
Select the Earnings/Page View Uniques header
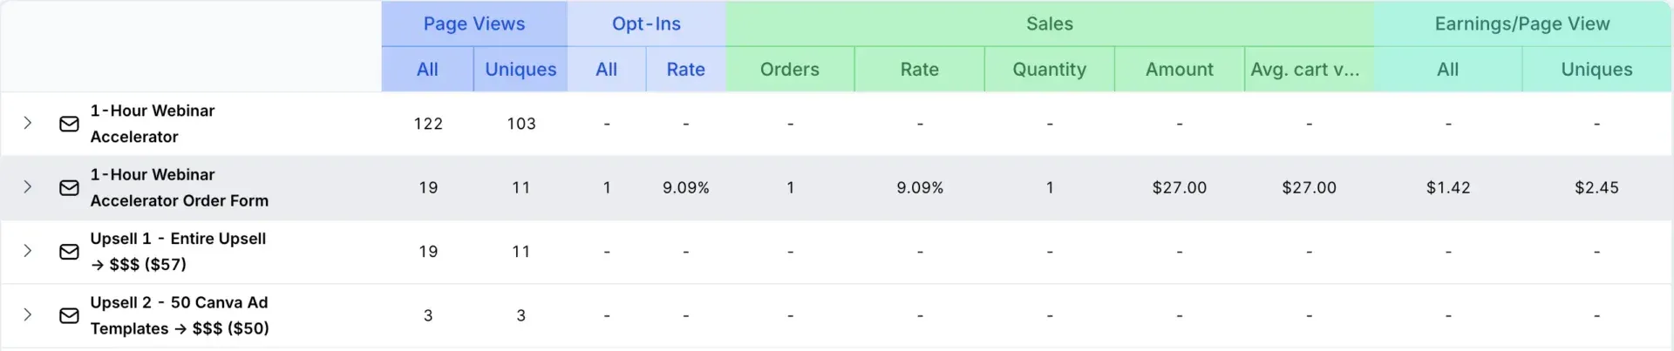point(1596,70)
